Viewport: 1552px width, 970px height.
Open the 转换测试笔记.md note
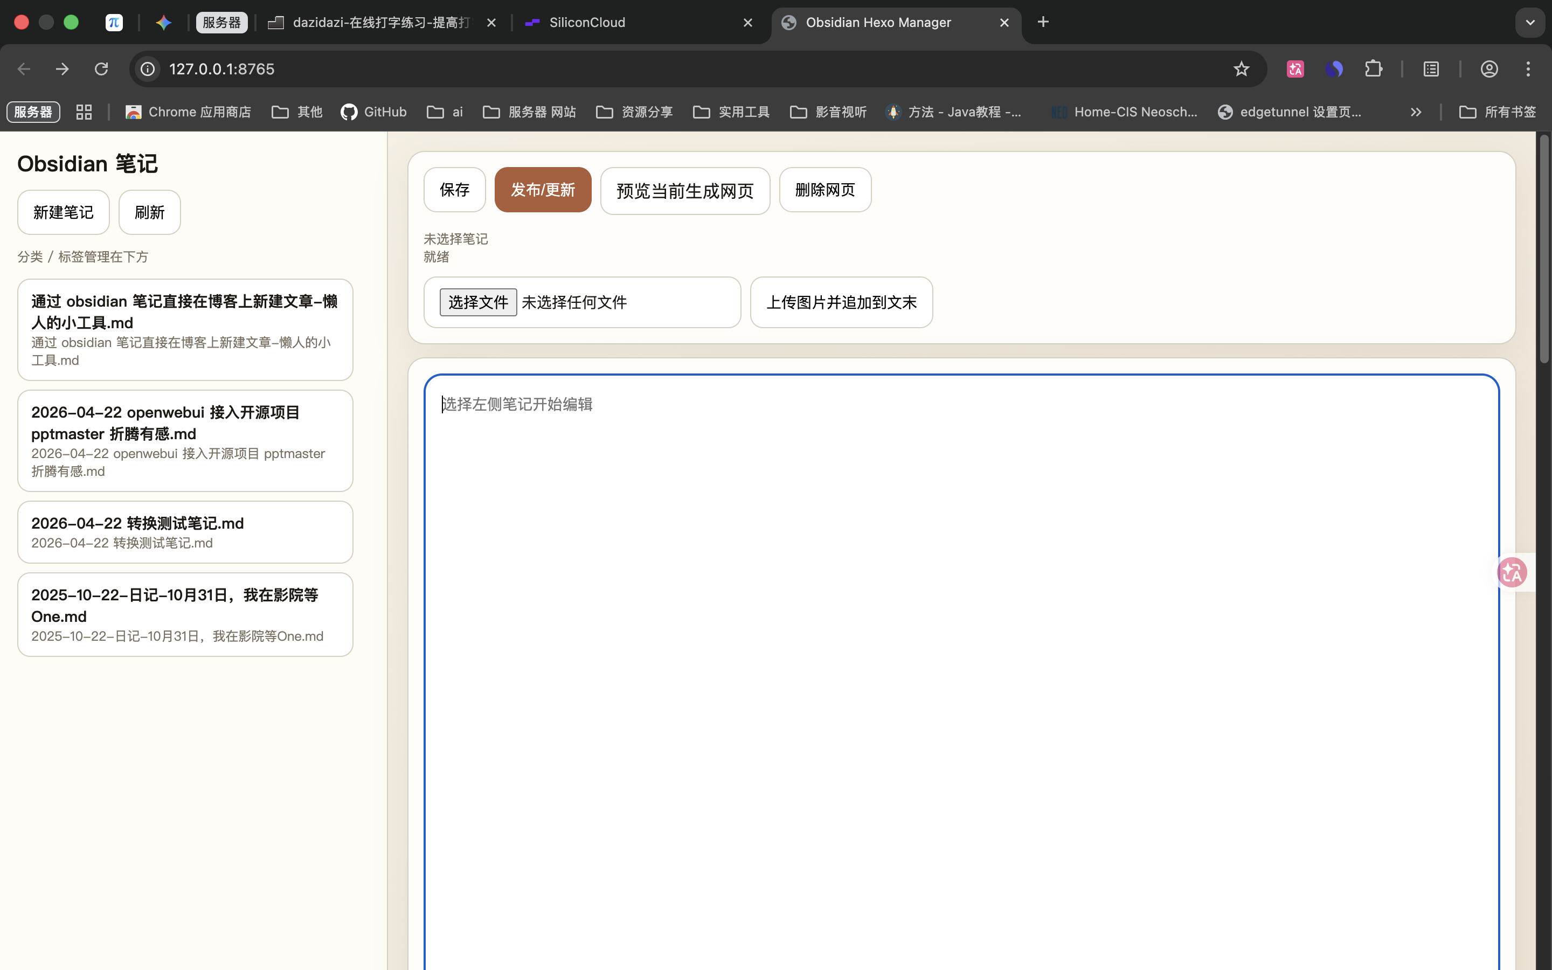click(x=185, y=532)
